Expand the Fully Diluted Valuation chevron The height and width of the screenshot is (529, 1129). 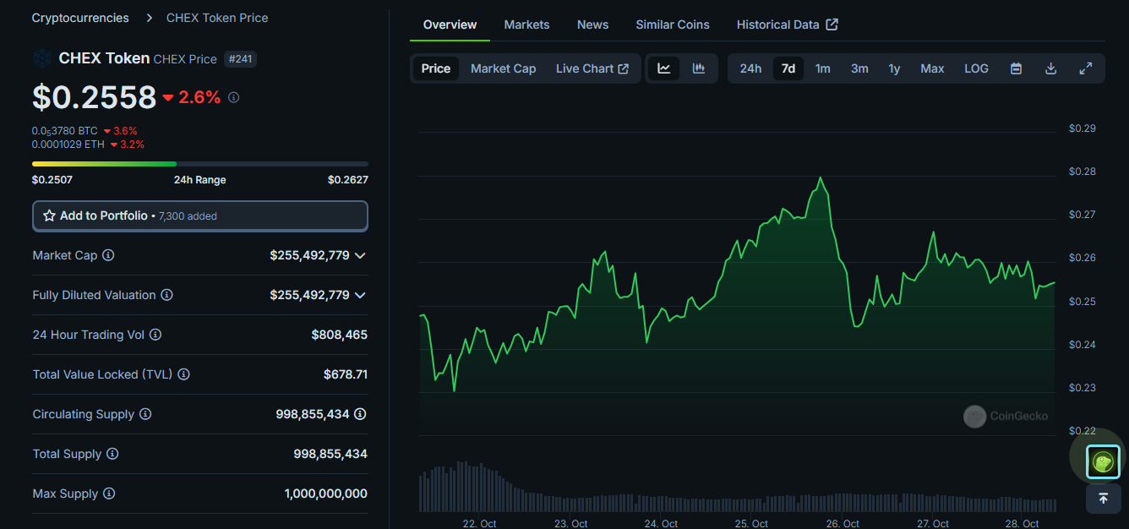click(x=361, y=295)
